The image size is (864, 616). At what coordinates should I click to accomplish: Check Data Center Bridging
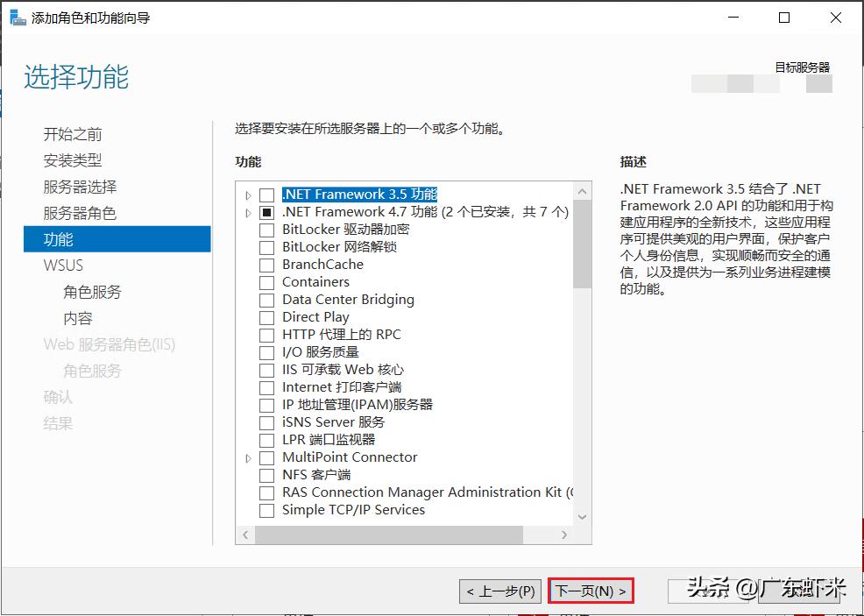click(x=266, y=300)
